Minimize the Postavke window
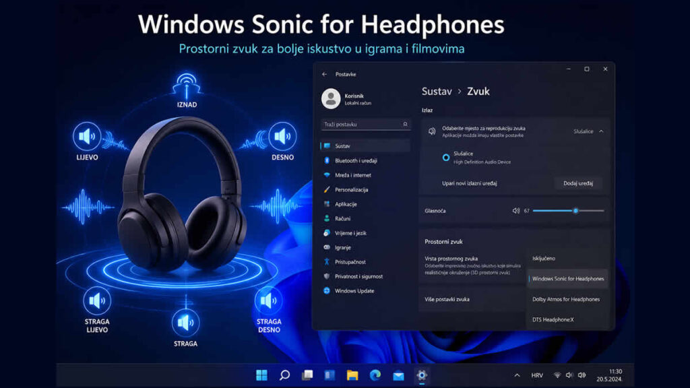This screenshot has height=388, width=690. pyautogui.click(x=569, y=69)
